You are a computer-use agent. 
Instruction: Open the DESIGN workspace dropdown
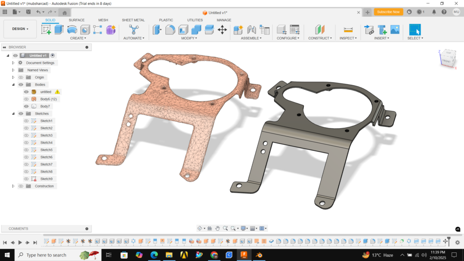point(20,29)
